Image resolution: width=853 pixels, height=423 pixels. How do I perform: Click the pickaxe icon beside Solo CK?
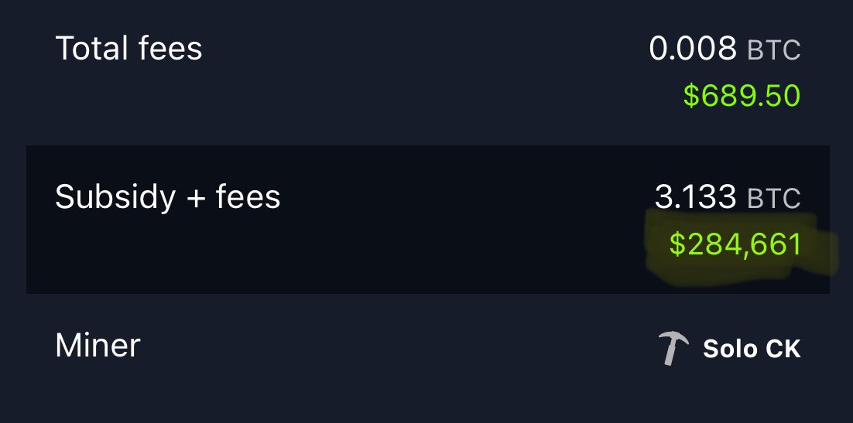673,348
